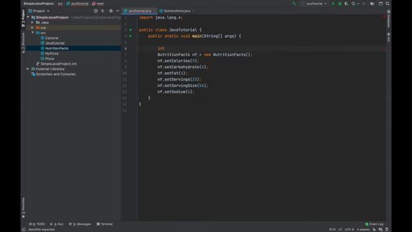Start debugging with the green bug icon
412x232 pixels.
340,4
